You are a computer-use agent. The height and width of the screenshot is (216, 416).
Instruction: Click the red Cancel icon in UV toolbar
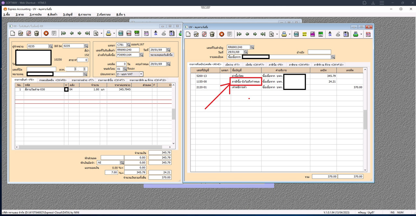tap(222, 34)
